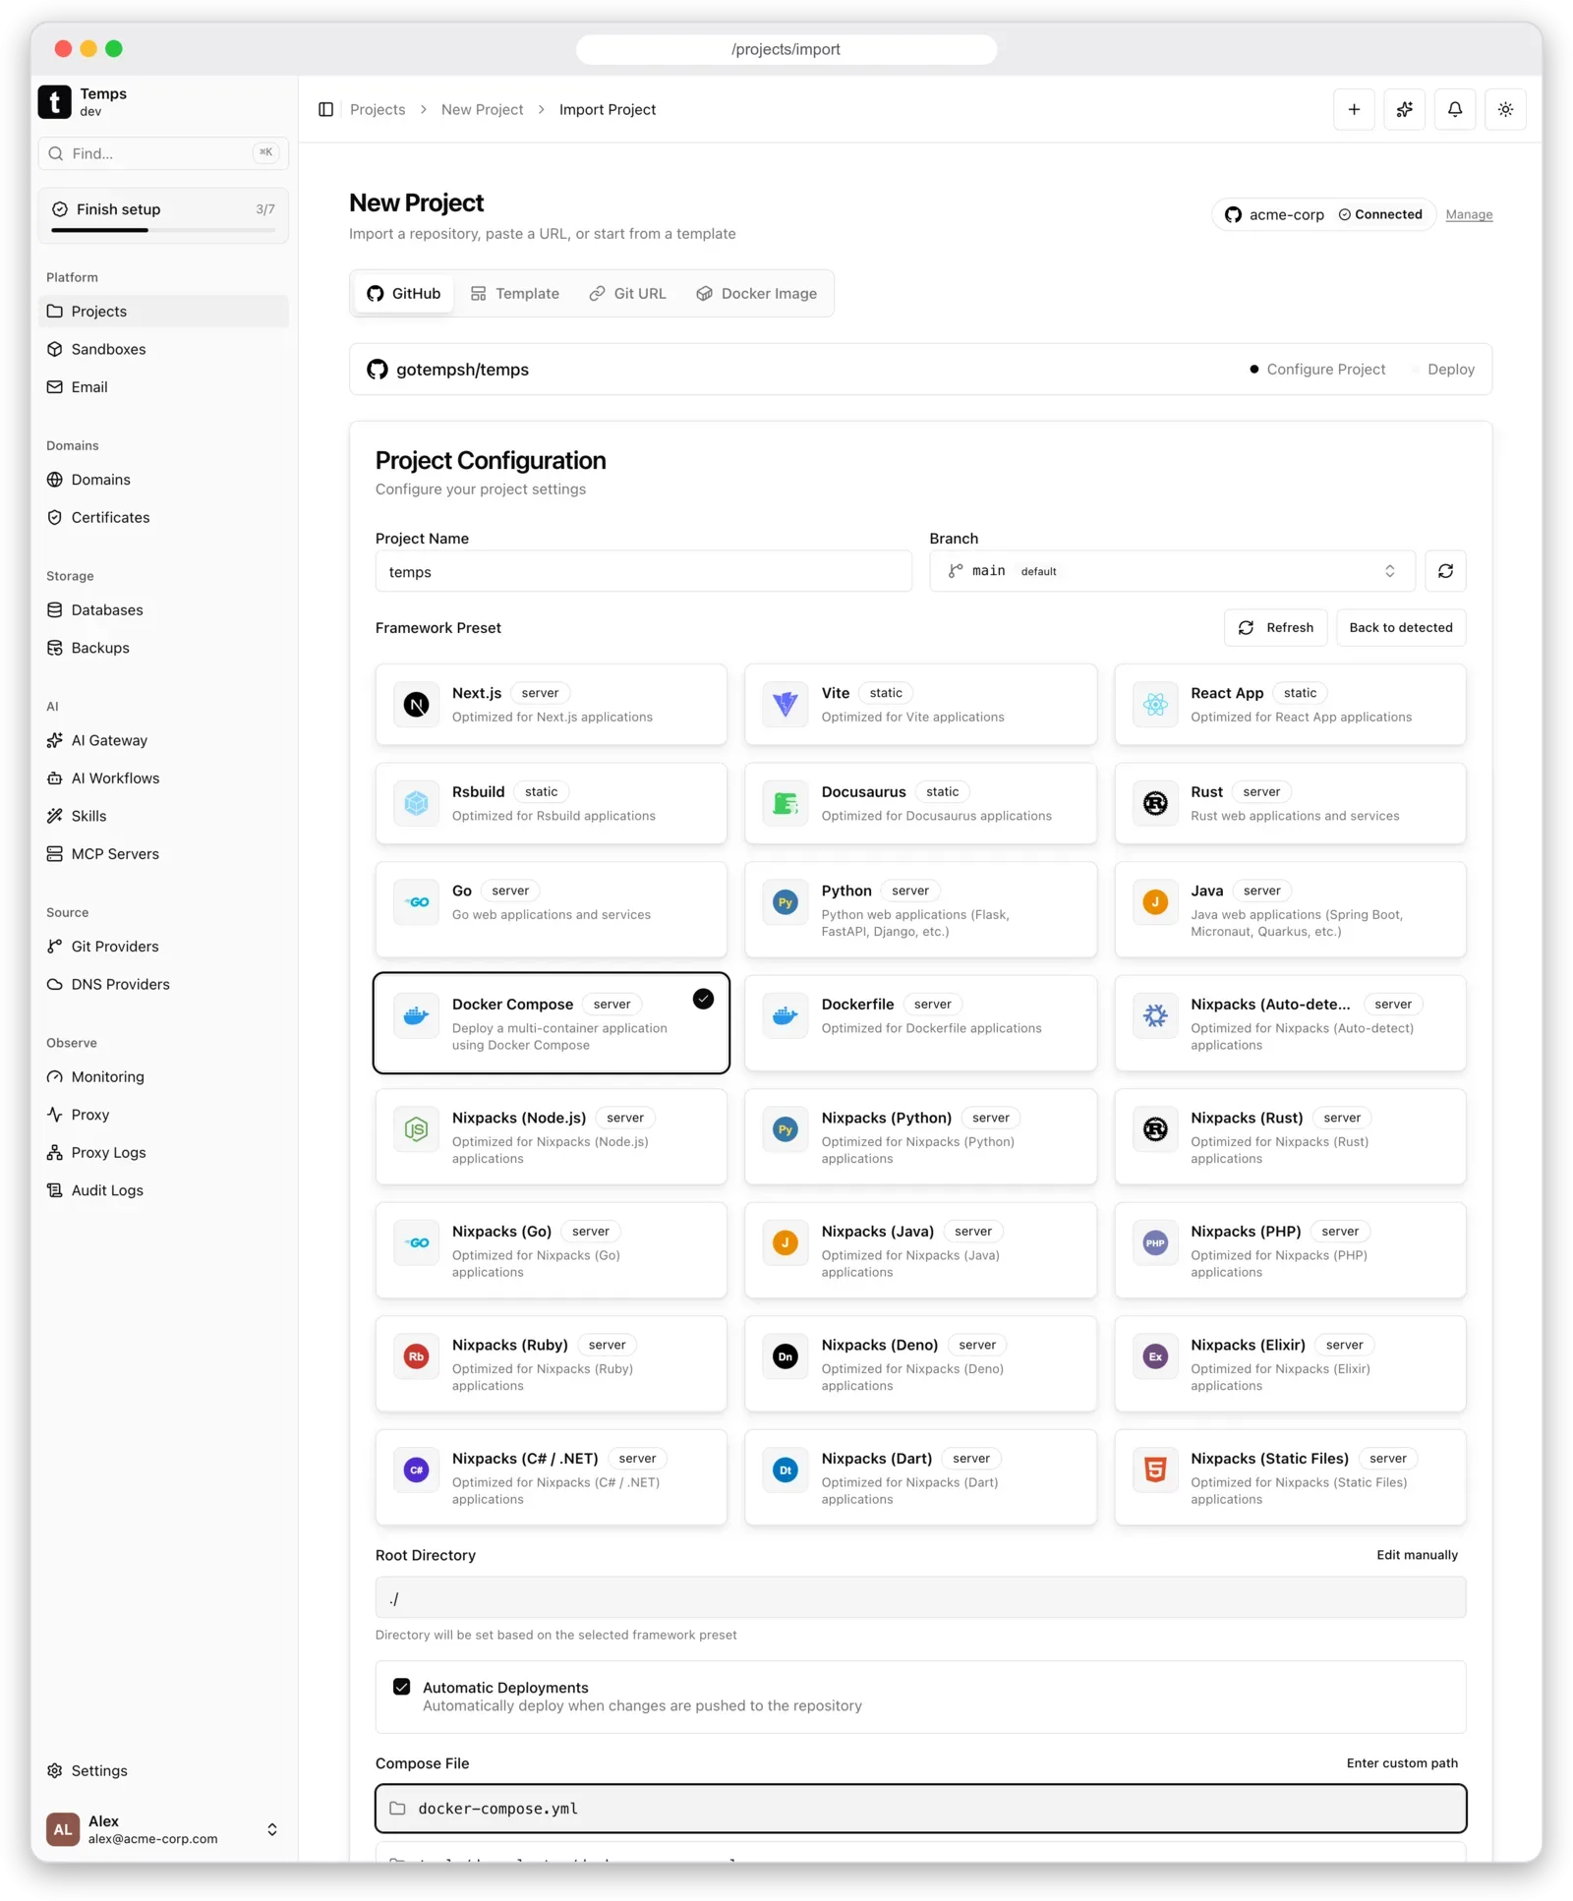Viewport: 1573px width, 1901px height.
Task: Switch theme with the sun icon
Action: pyautogui.click(x=1505, y=109)
